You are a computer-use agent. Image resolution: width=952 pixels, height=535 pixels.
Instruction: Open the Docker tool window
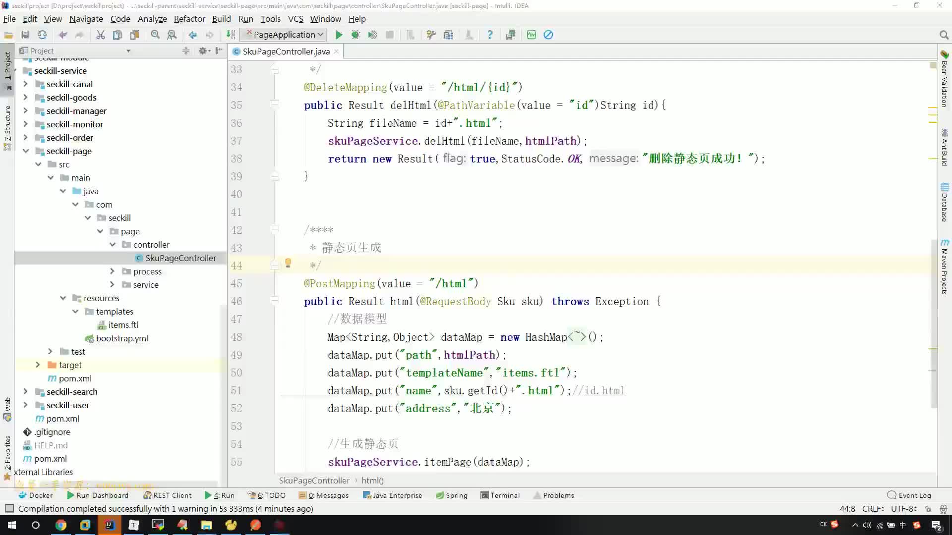coord(35,495)
